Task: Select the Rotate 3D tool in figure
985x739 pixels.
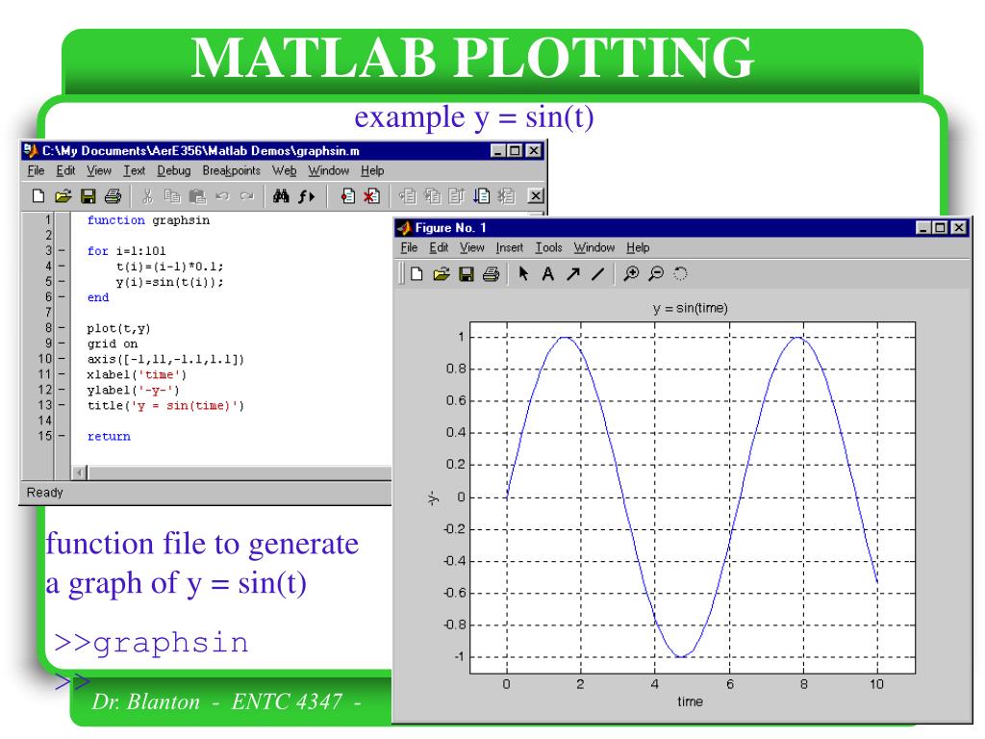Action: click(x=680, y=274)
